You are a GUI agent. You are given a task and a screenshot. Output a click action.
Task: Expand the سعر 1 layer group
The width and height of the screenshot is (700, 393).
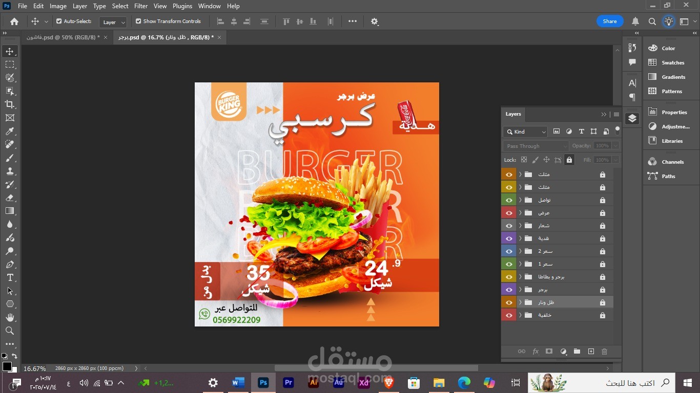[520, 264]
